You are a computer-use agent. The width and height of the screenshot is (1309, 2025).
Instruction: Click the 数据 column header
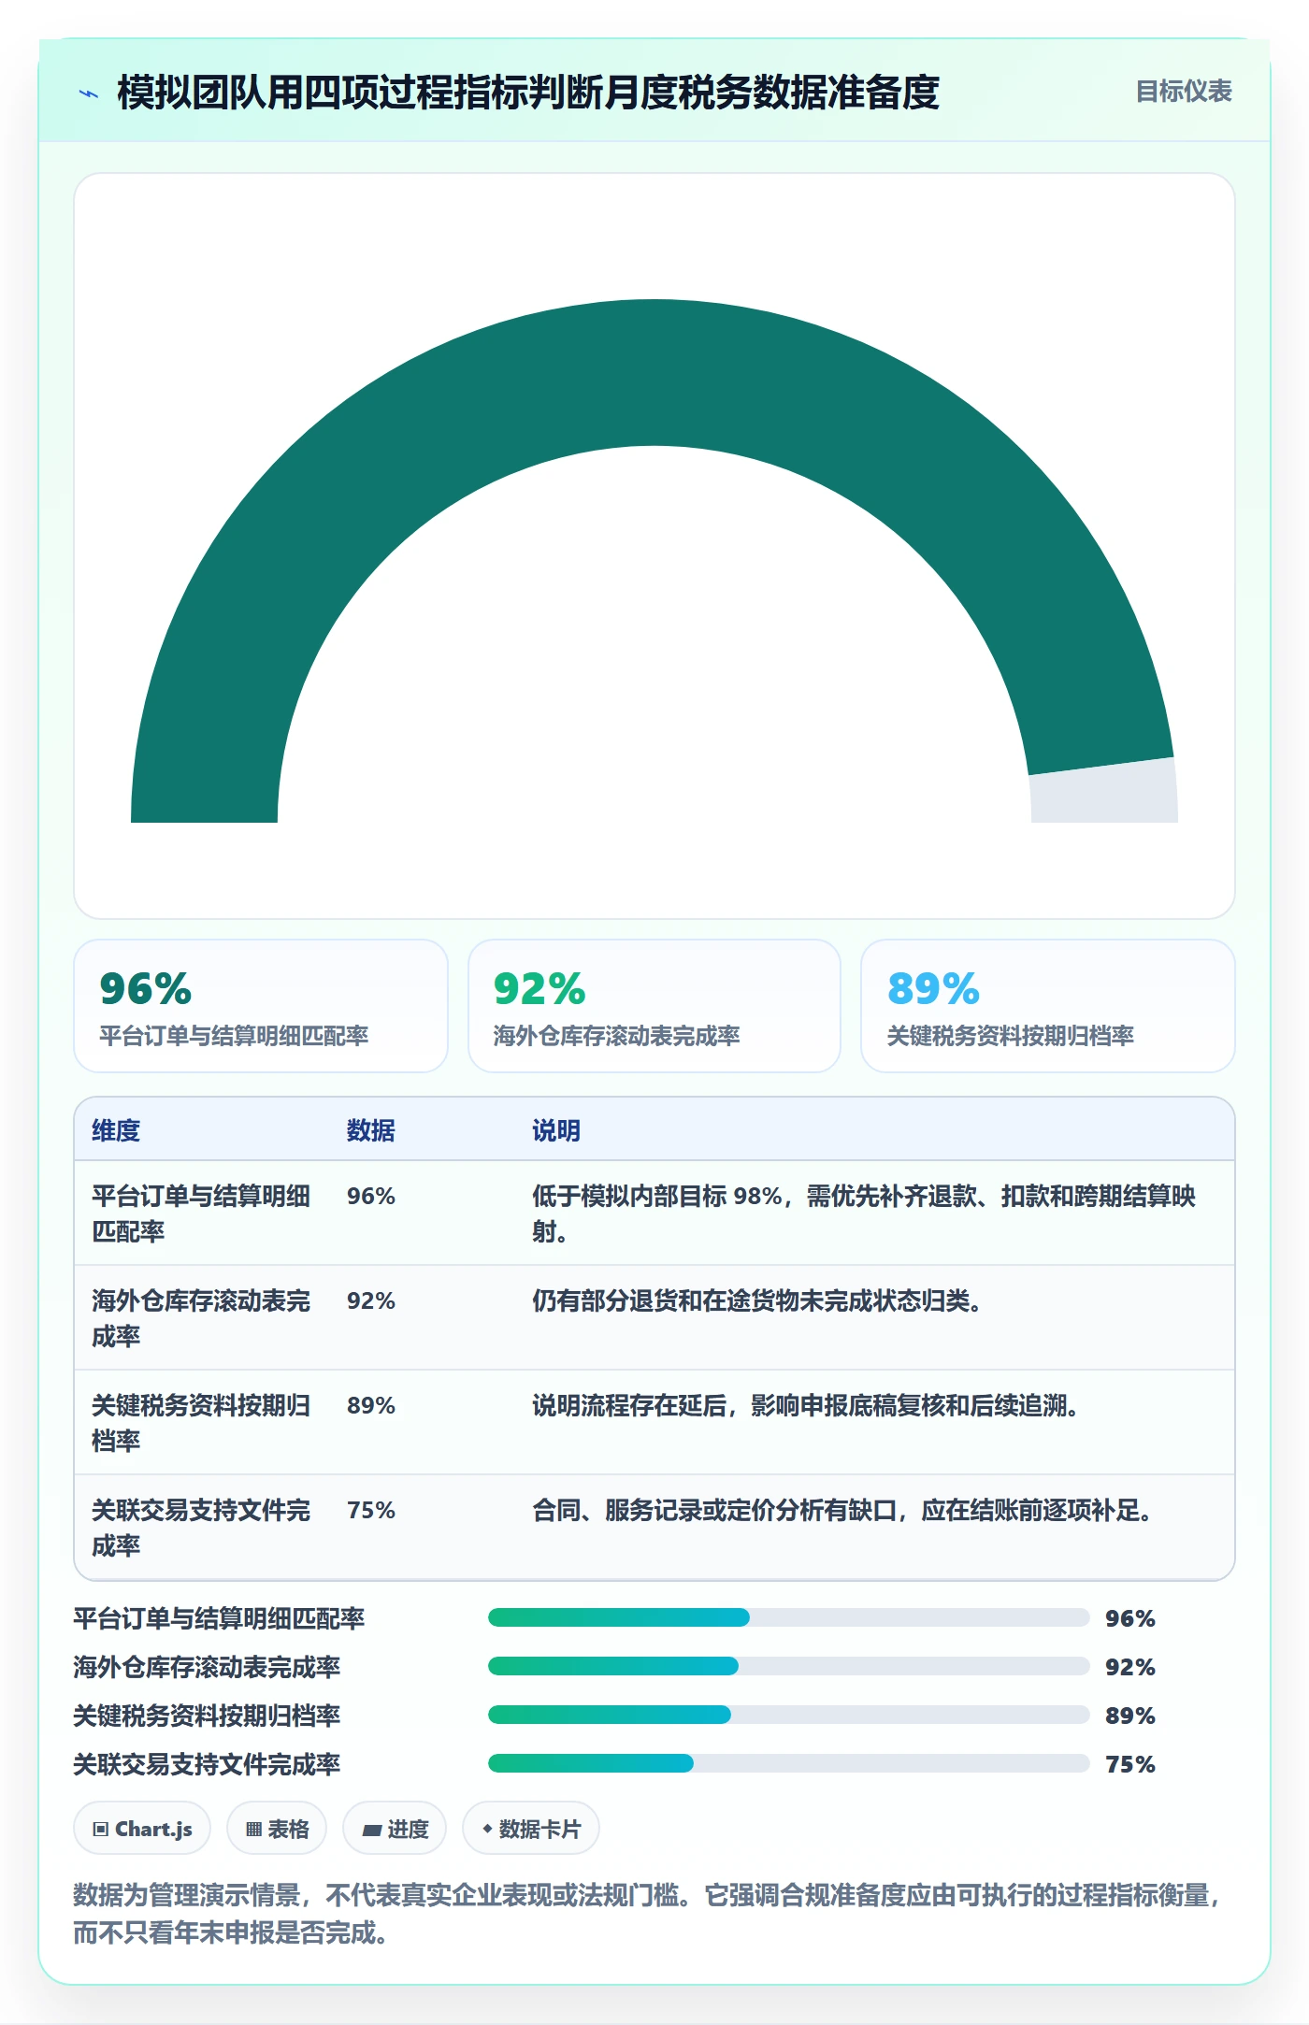[371, 1130]
